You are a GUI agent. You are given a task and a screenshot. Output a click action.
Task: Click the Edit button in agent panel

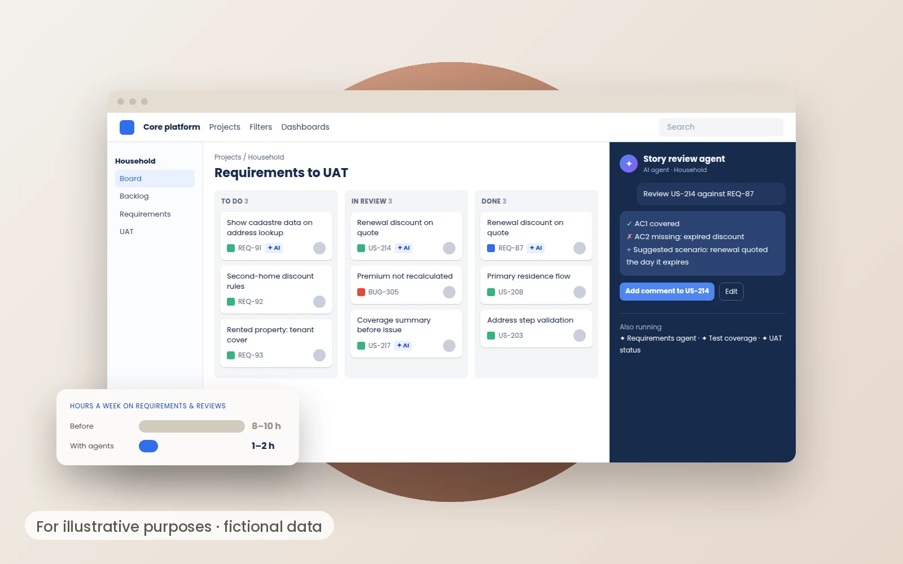(731, 292)
